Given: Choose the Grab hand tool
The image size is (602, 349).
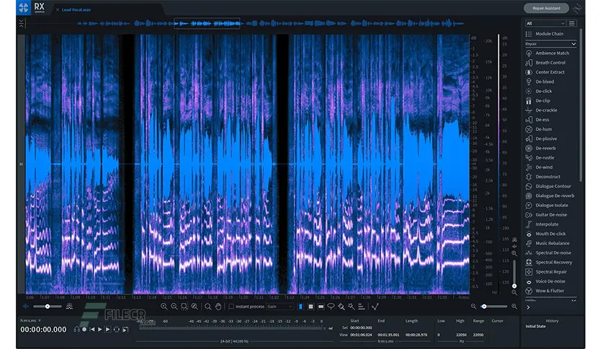Looking at the screenshot, I should pos(218,306).
